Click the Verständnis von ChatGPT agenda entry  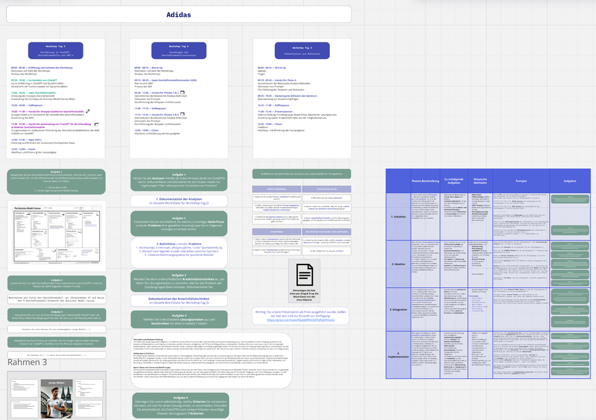pos(34,80)
